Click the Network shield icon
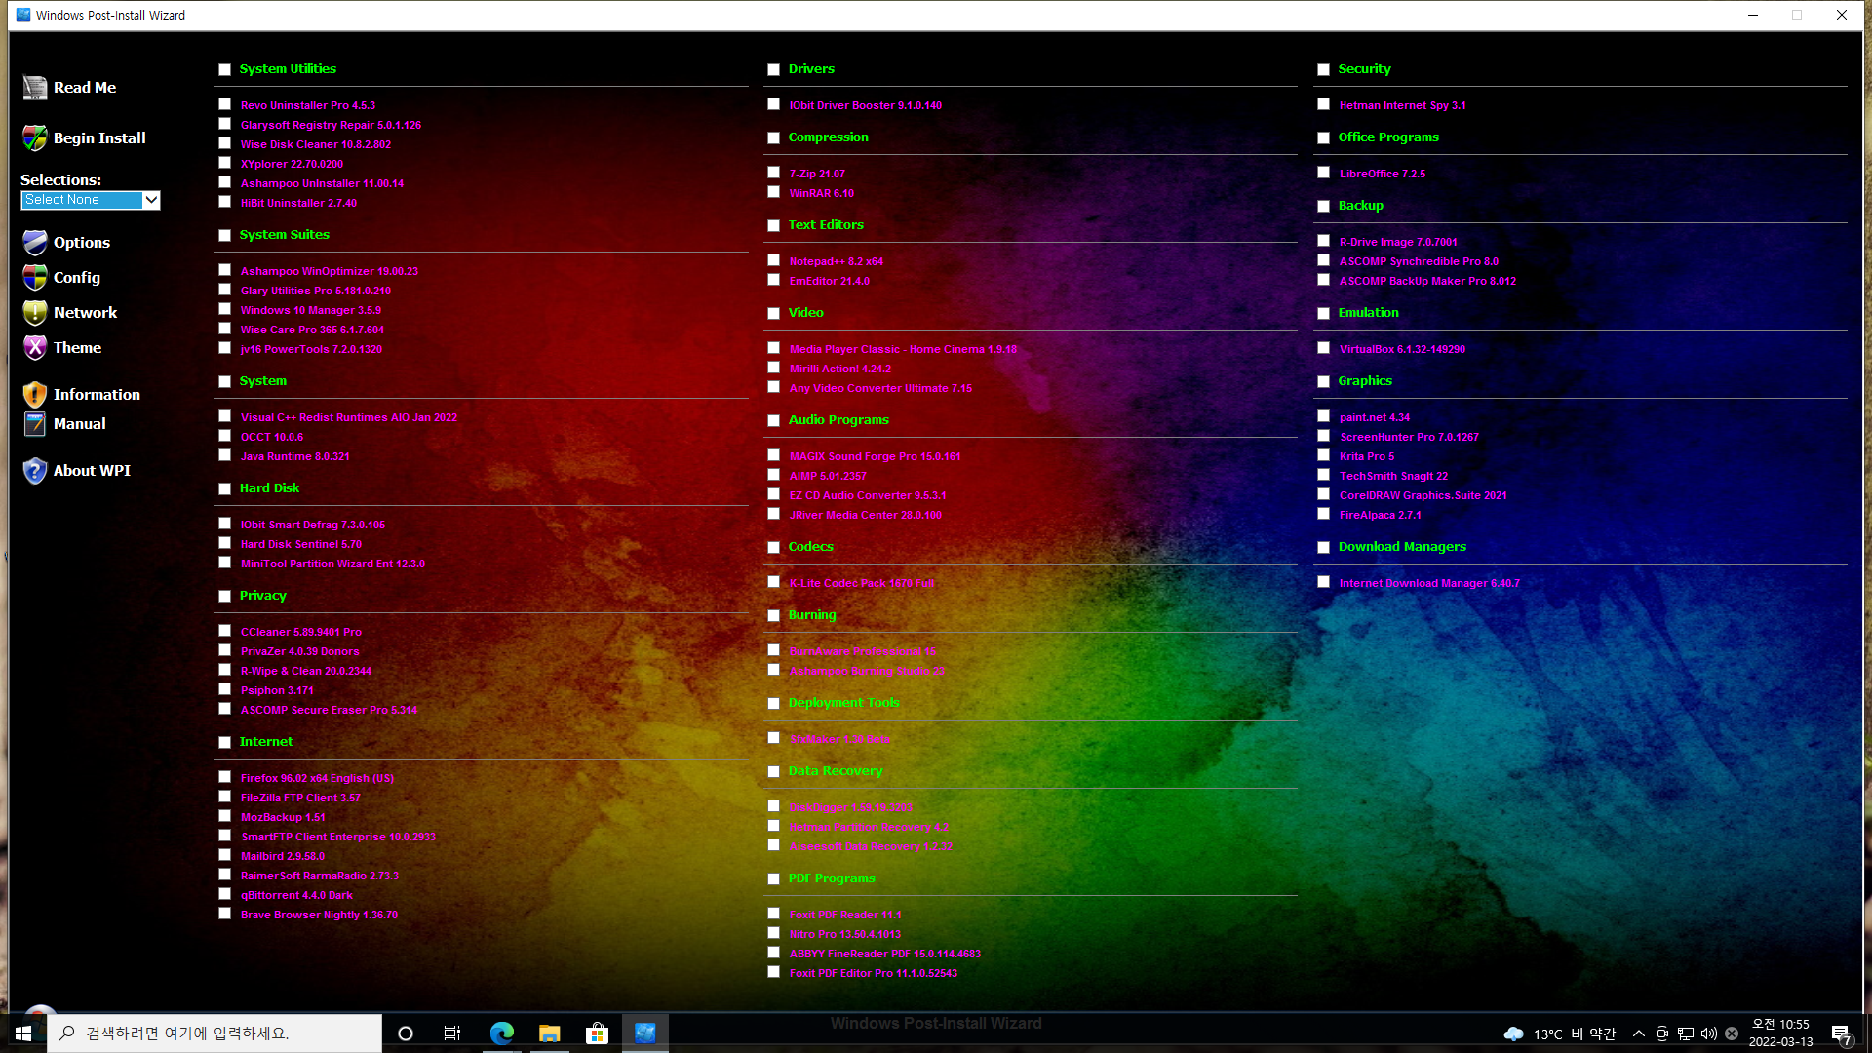This screenshot has width=1872, height=1053. point(35,313)
